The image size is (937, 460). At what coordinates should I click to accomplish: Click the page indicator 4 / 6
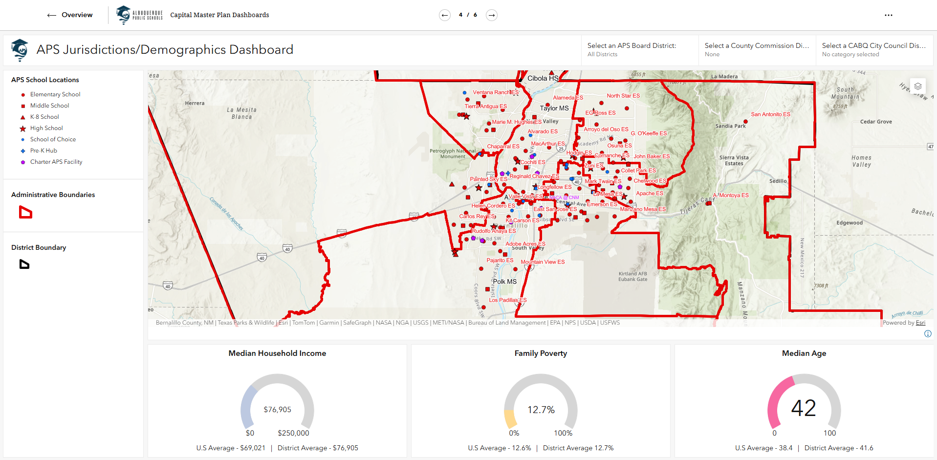(x=468, y=15)
